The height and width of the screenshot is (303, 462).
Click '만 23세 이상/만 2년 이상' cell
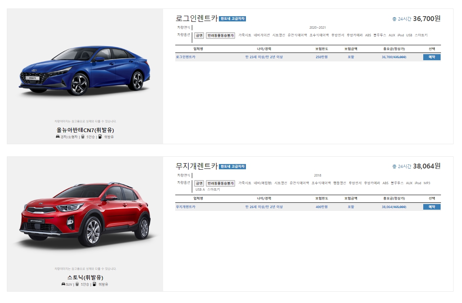[x=264, y=57]
